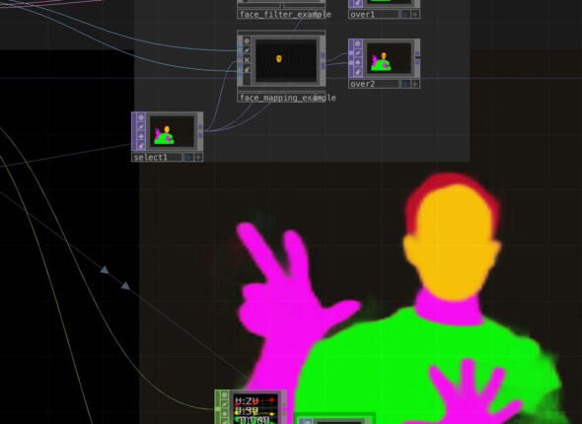Toggle lock flag on select1 node
582x424 pixels.
(141, 146)
